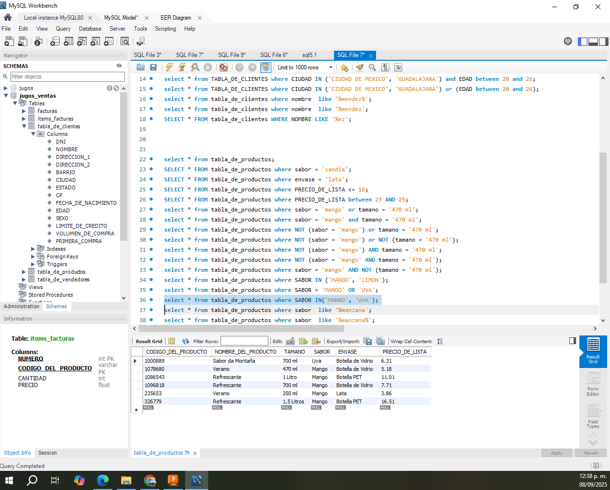Close the tabla_de_productos 79 result tab
The width and height of the screenshot is (610, 490).
[x=195, y=453]
